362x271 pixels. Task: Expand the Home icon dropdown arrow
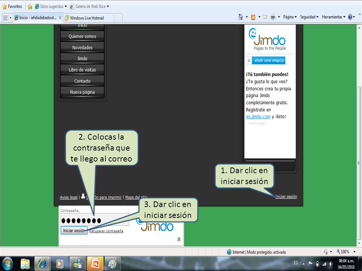[x=247, y=17]
